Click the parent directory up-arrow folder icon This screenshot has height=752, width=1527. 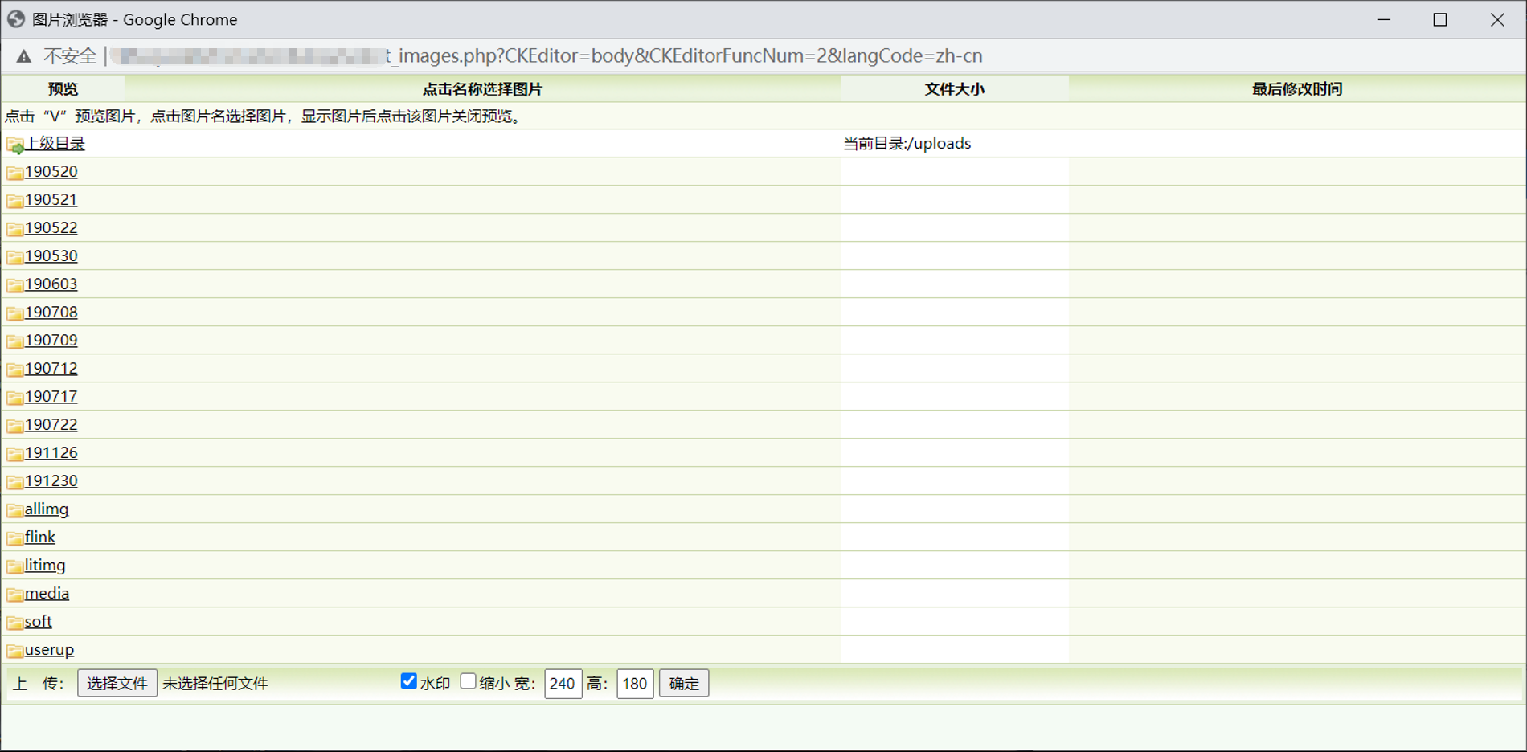click(x=14, y=145)
